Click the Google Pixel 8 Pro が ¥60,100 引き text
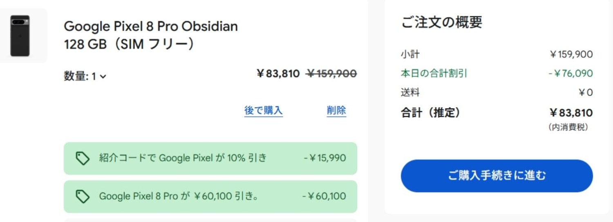This screenshot has height=222, width=613. coord(179,196)
